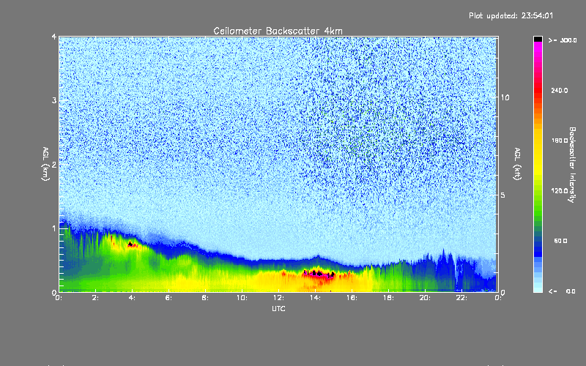Image resolution: width=586 pixels, height=366 pixels.
Task: Click the '18:' UTC tick label
Action: pos(388,298)
